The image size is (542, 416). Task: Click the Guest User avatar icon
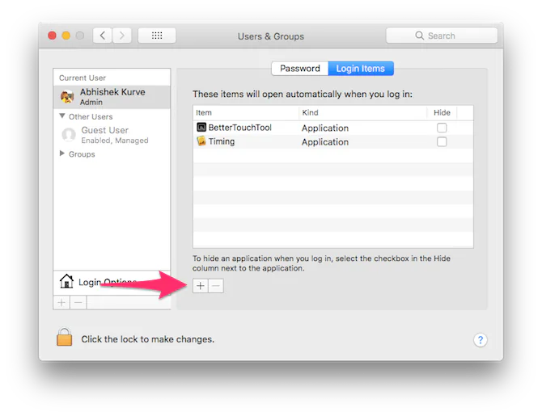(x=69, y=135)
